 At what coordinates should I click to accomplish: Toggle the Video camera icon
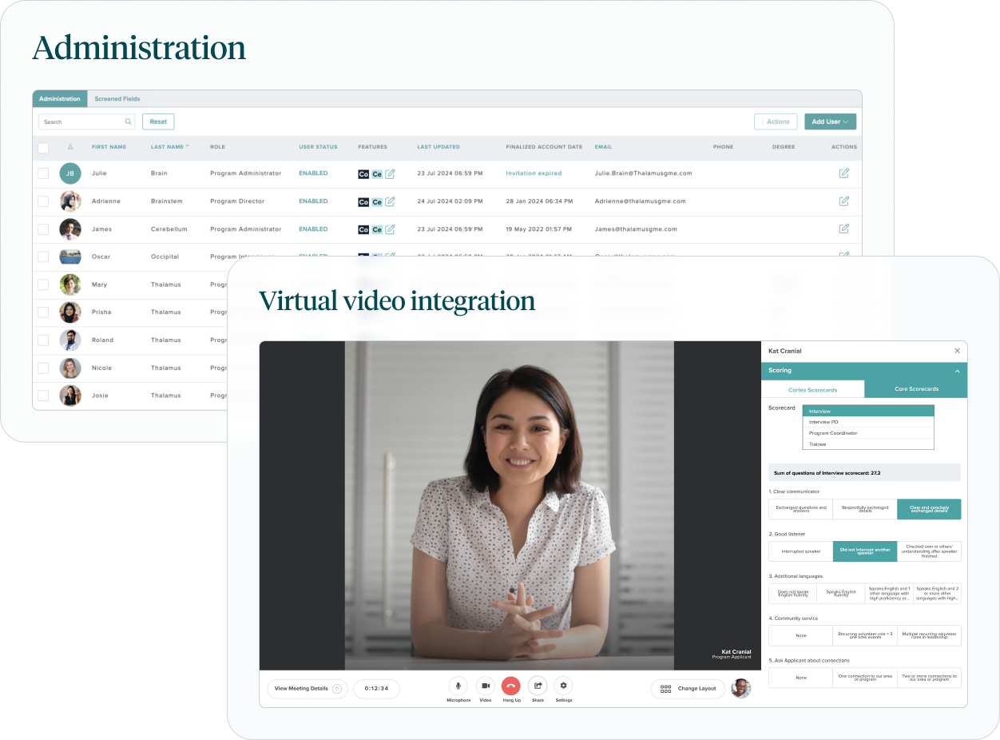click(485, 686)
